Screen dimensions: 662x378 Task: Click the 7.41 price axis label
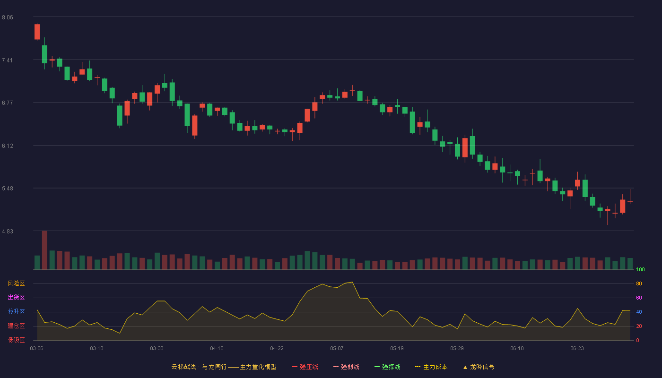click(x=8, y=60)
